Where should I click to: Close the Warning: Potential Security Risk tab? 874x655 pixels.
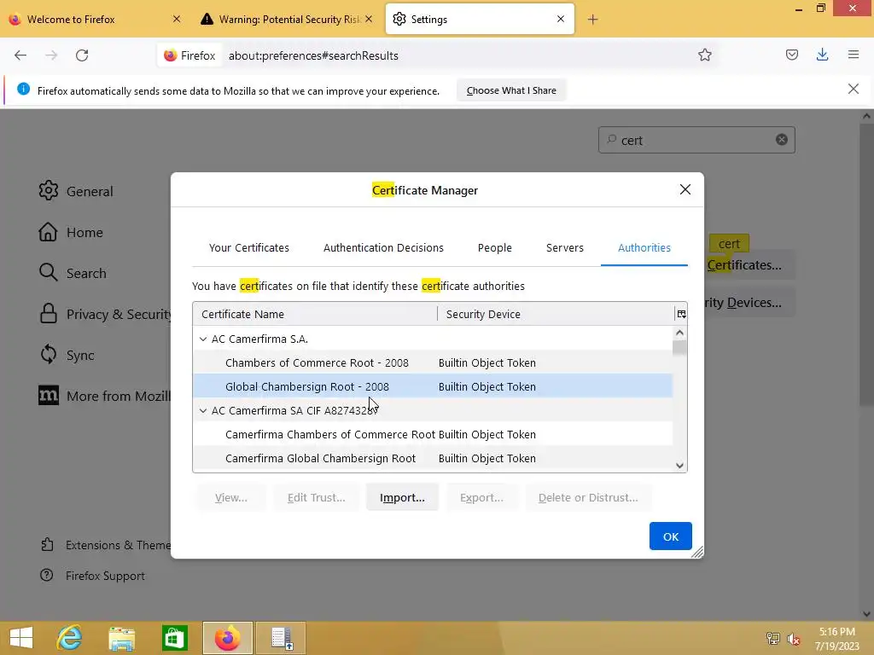tap(369, 19)
